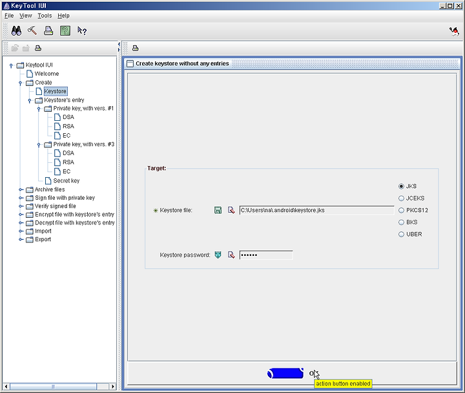
Task: Select the UBER keystore type
Action: (410, 234)
